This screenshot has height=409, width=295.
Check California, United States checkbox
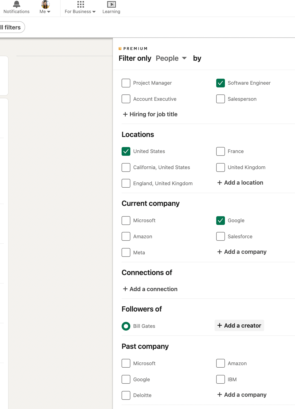pyautogui.click(x=126, y=167)
